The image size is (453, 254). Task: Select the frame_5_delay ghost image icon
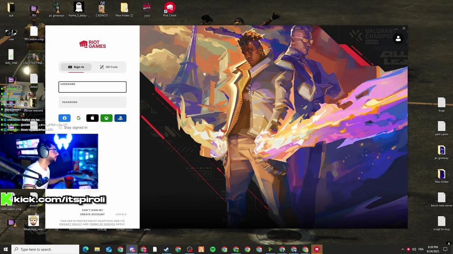click(79, 10)
